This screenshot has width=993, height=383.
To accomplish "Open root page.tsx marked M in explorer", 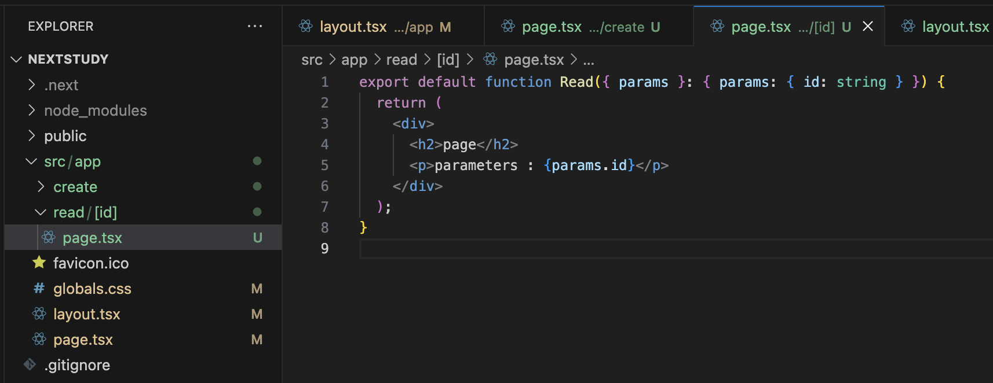I will [x=83, y=340].
